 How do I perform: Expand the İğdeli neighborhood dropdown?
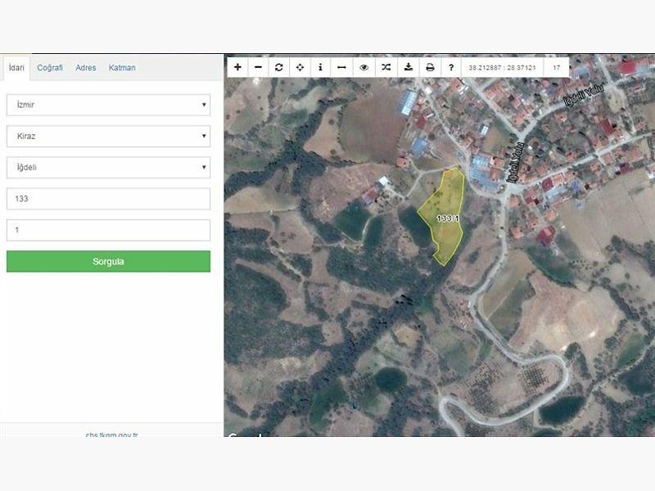[x=108, y=168]
